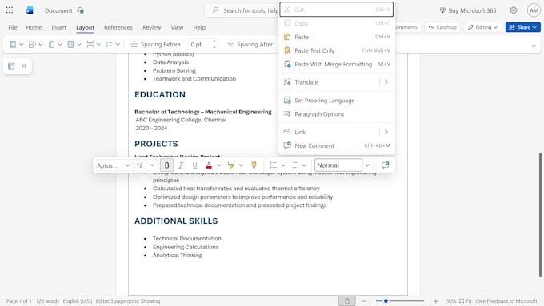Click the navigation pane icon near the close X
Screen dimensions: 544x306
click(x=11, y=66)
